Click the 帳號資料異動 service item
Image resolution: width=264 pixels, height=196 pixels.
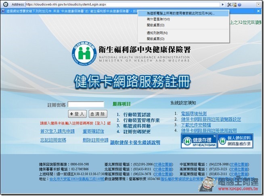[x=137, y=126]
